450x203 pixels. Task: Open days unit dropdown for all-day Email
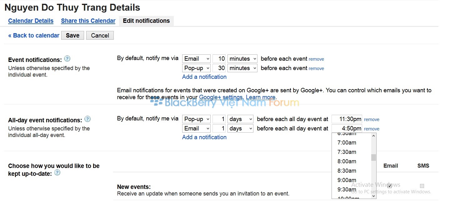click(x=240, y=128)
